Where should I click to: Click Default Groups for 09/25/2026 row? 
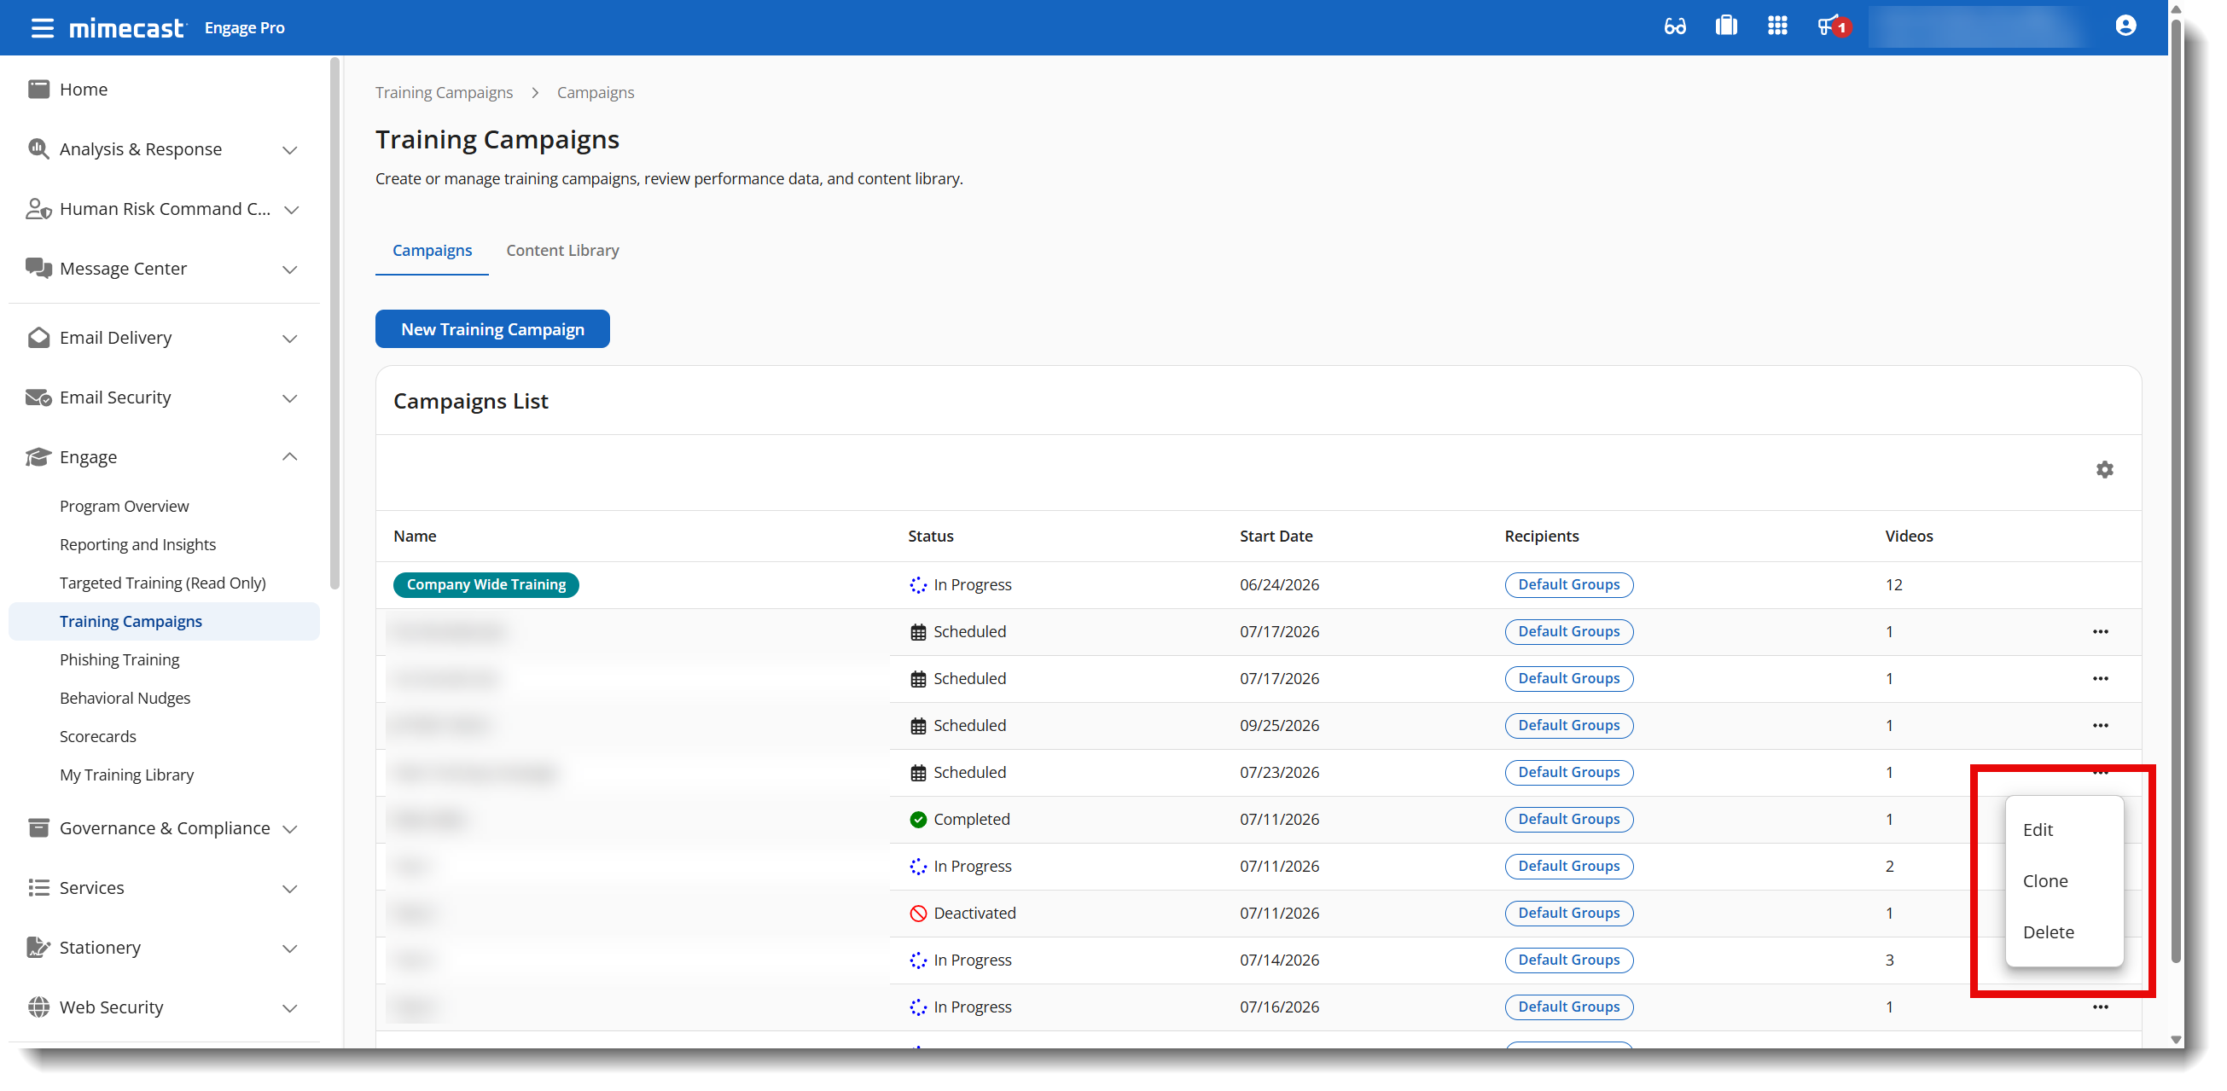pos(1568,725)
